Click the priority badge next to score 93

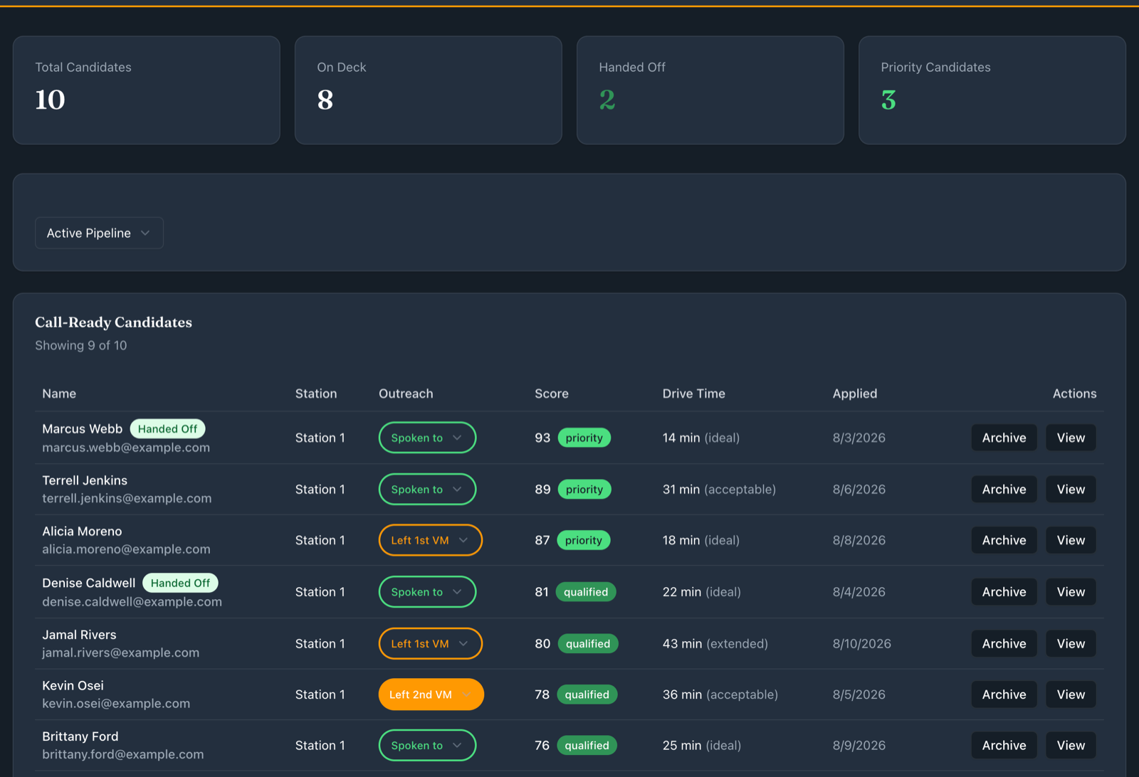[x=584, y=438]
